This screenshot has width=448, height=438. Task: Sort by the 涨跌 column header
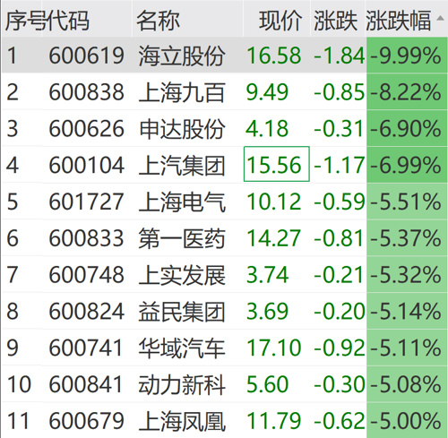335,21
